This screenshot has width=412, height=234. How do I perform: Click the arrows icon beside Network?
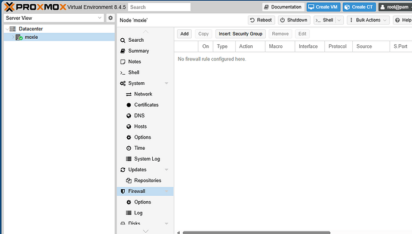129,94
